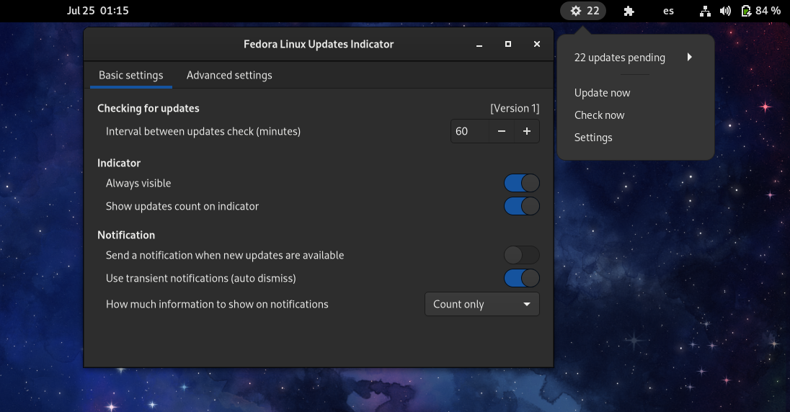Enable notifications for new updates switch
The image size is (790, 412).
(521, 255)
